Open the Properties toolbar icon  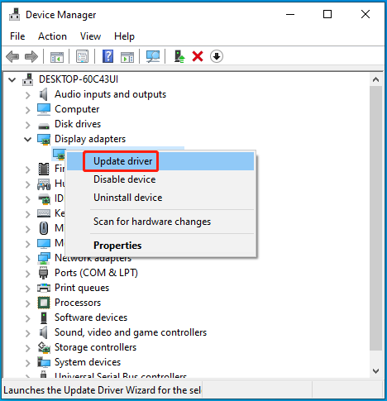click(82, 56)
